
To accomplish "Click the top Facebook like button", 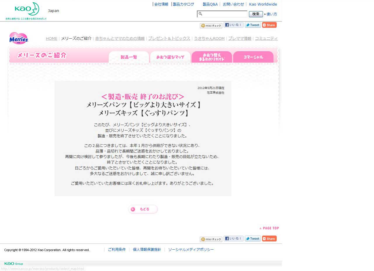I will pos(233,25).
